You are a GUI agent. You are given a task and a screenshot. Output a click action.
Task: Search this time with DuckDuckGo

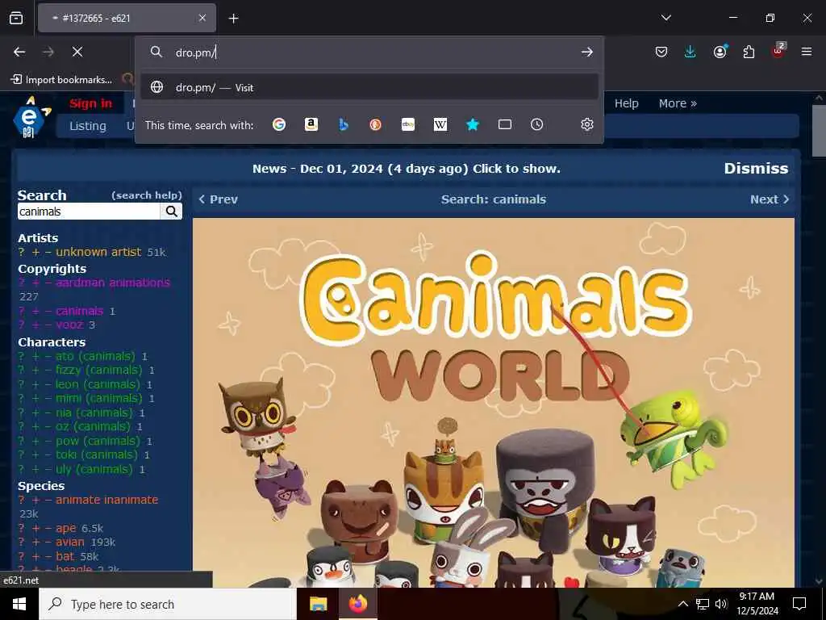(376, 124)
